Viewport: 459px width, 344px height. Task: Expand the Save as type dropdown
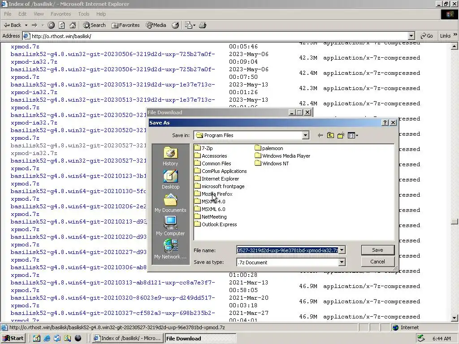coord(342,262)
